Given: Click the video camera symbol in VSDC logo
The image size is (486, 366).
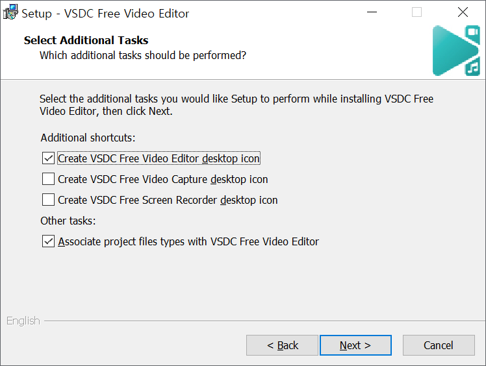Looking at the screenshot, I should (x=472, y=32).
